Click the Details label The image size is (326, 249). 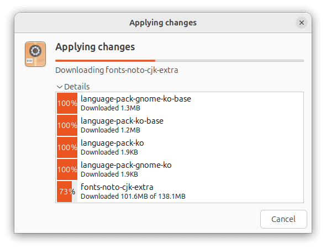pos(77,87)
